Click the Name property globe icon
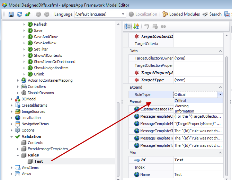The height and width of the screenshot is (180, 232). [137, 174]
